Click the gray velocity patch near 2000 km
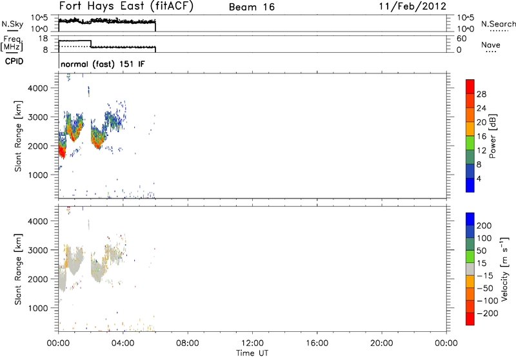The width and height of the screenshot is (516, 357). (62, 280)
